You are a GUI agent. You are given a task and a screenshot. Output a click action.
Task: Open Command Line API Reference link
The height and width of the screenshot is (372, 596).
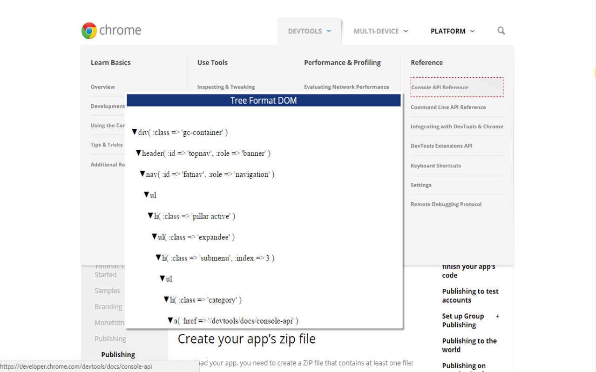(x=448, y=107)
